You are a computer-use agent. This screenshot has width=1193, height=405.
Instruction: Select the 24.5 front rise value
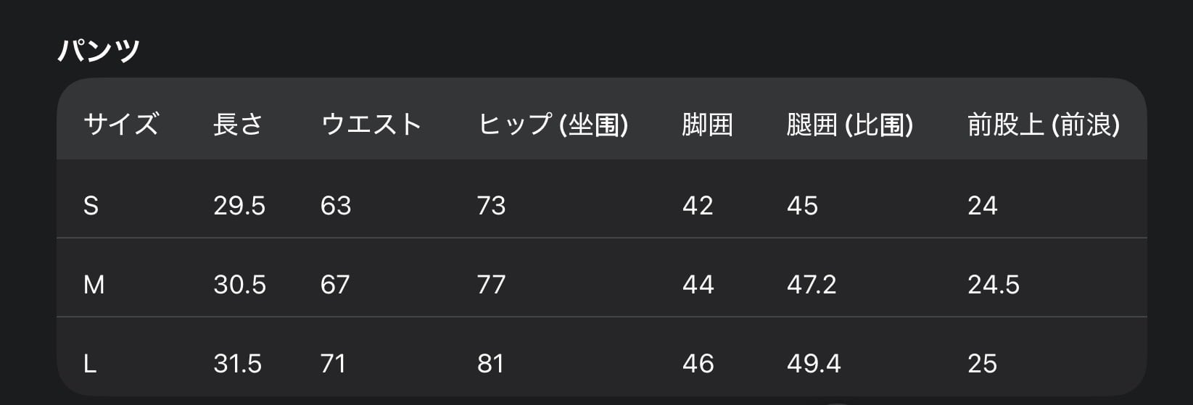994,285
